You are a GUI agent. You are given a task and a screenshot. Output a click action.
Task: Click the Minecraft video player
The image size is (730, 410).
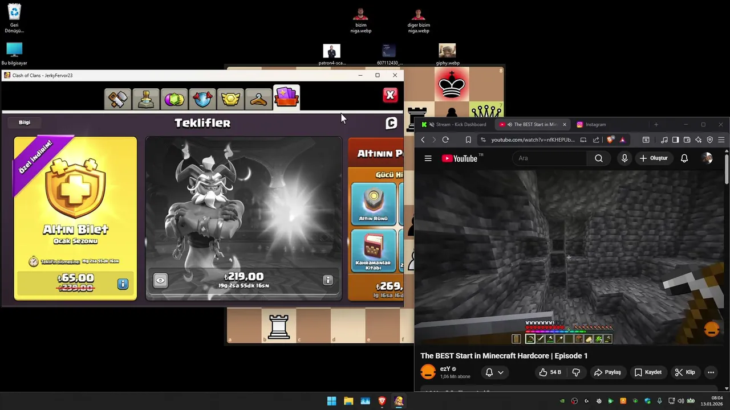(x=569, y=257)
